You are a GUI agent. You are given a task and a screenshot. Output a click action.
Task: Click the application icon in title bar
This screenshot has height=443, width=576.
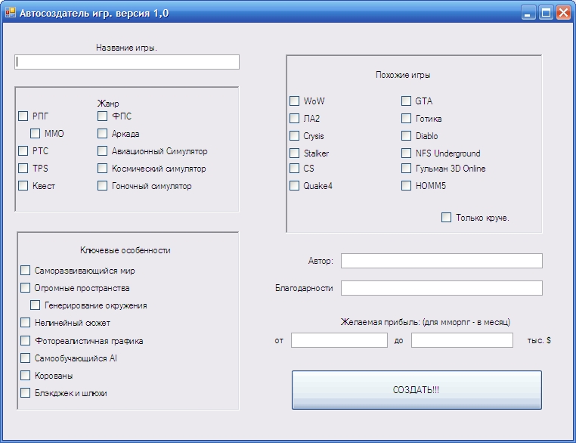click(10, 12)
